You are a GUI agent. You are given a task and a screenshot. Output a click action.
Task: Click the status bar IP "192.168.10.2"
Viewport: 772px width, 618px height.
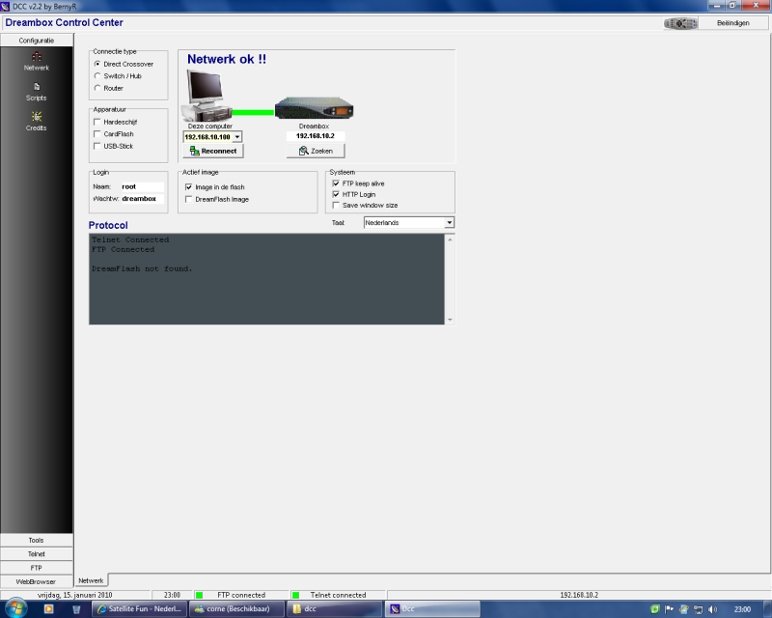tap(579, 596)
